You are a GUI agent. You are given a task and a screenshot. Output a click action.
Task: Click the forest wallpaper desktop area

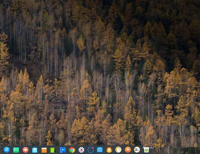[x=100, y=72]
